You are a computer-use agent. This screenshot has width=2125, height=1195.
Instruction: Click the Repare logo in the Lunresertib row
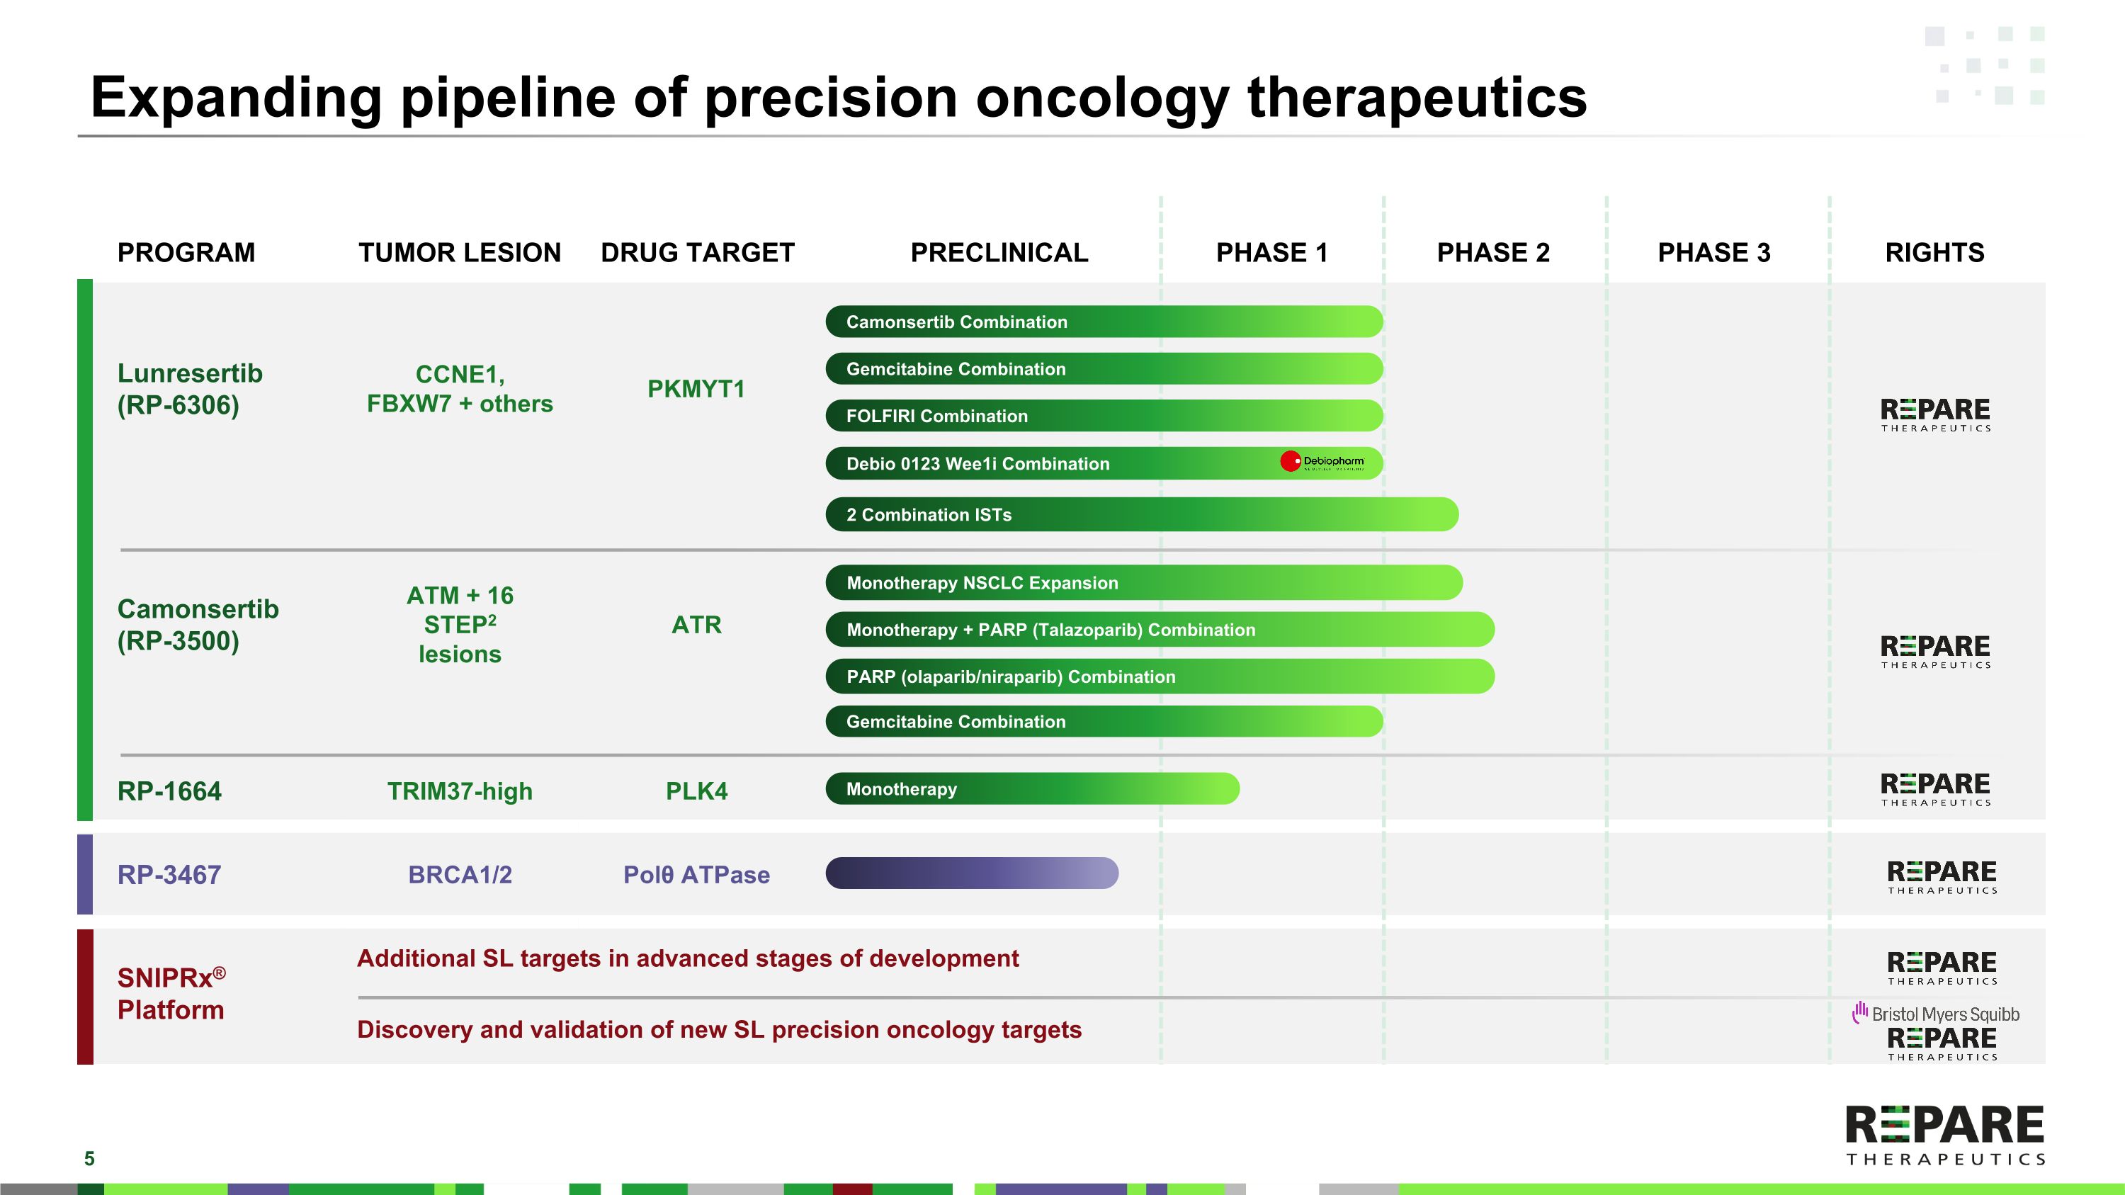[1935, 414]
